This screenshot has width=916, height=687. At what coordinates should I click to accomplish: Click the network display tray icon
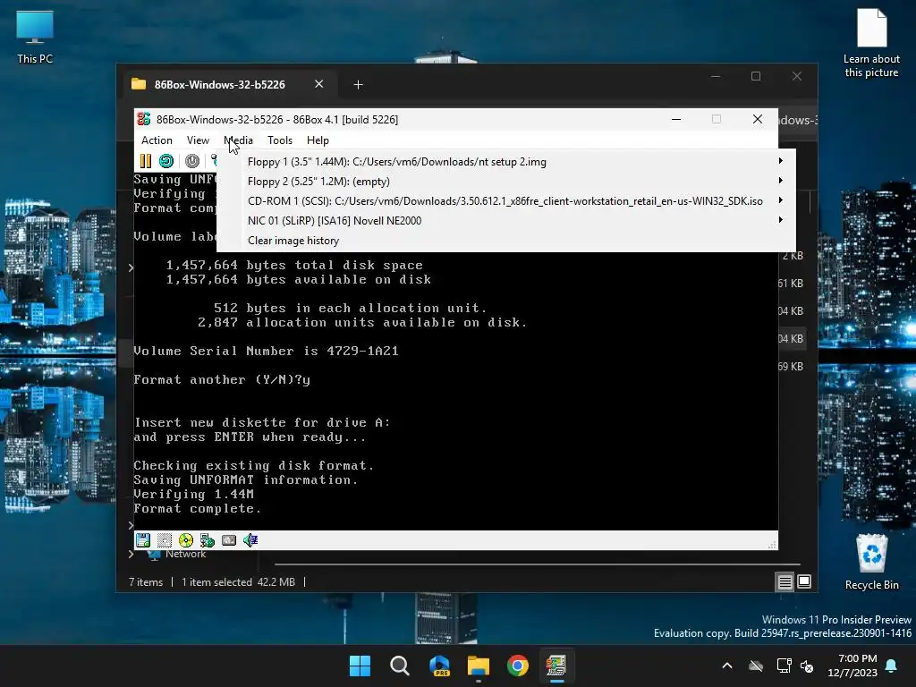(x=784, y=666)
